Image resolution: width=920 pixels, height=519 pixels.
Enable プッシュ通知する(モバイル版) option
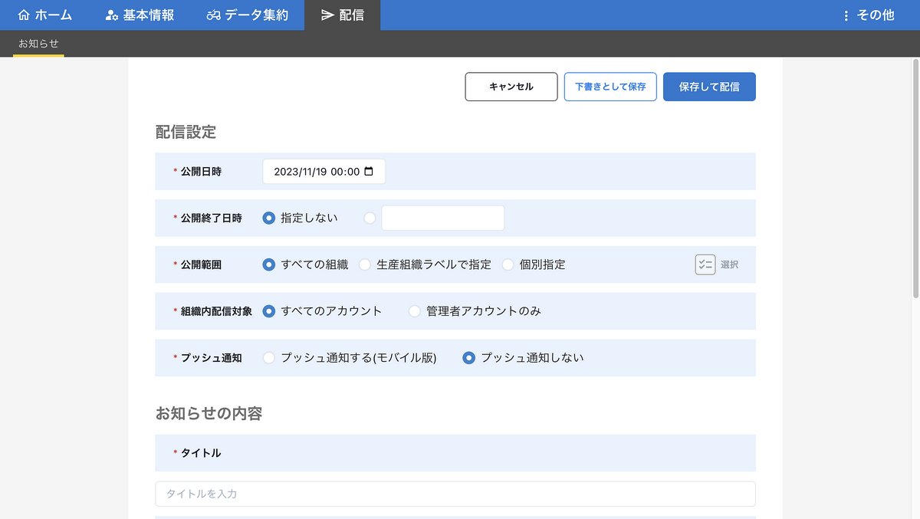pyautogui.click(x=269, y=358)
